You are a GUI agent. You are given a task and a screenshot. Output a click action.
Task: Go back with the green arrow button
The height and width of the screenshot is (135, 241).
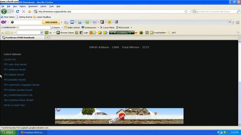[4, 11]
